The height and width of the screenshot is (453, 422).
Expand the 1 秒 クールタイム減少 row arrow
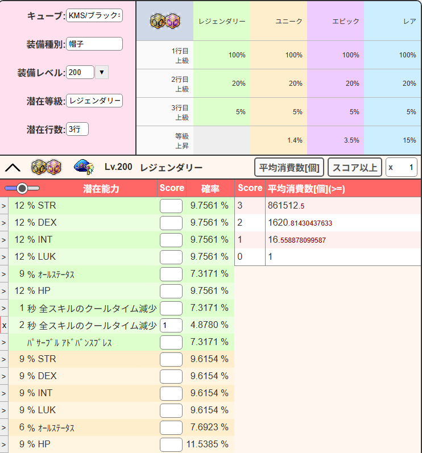pyautogui.click(x=4, y=308)
